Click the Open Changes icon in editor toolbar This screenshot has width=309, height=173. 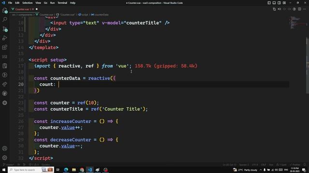[x=274, y=9]
